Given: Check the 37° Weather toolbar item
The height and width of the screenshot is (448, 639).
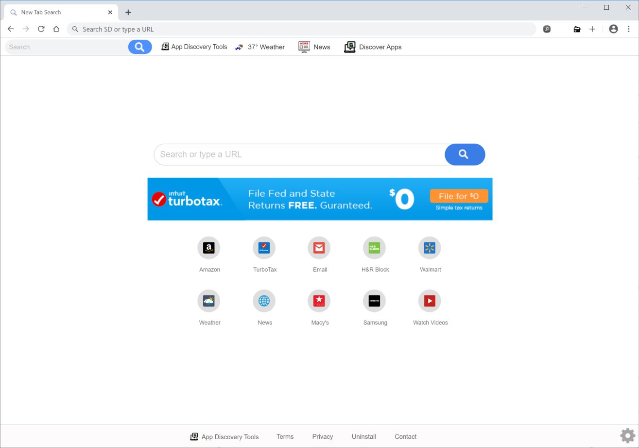Looking at the screenshot, I should click(259, 47).
